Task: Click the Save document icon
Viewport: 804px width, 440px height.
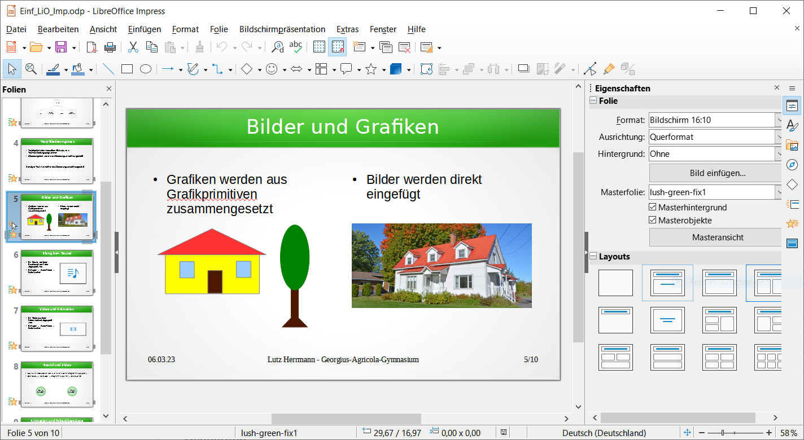Action: coord(60,47)
